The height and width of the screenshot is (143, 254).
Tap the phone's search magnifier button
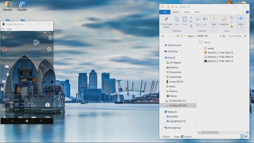[x=41, y=121]
